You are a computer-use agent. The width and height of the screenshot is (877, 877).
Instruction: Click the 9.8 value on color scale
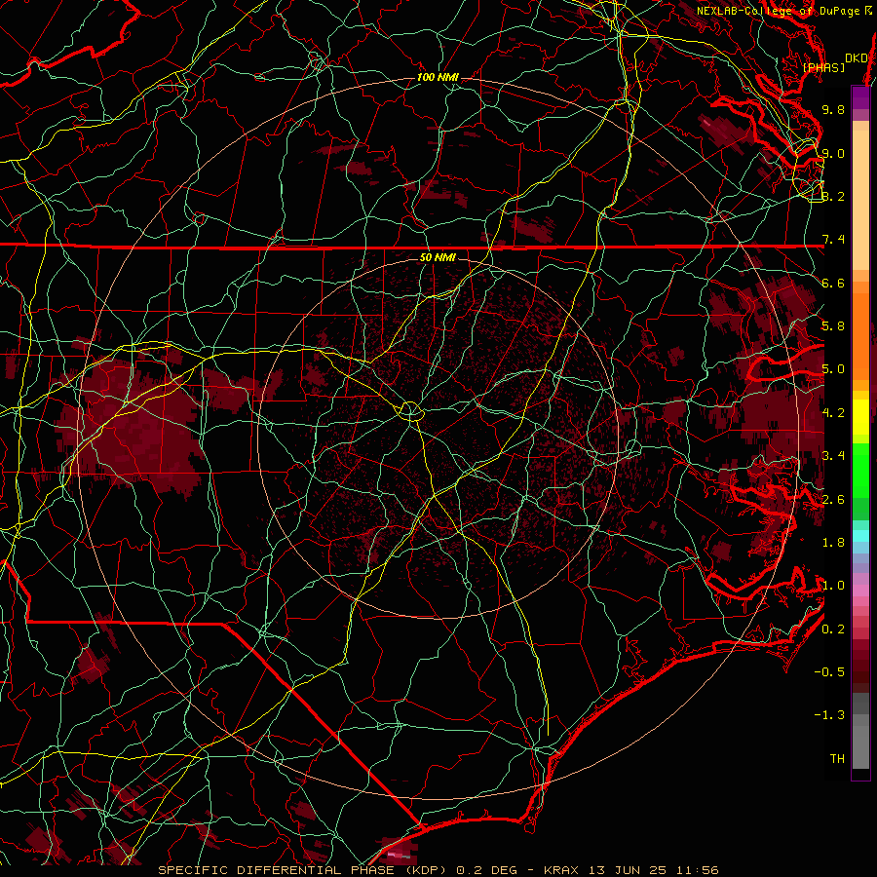pos(833,109)
